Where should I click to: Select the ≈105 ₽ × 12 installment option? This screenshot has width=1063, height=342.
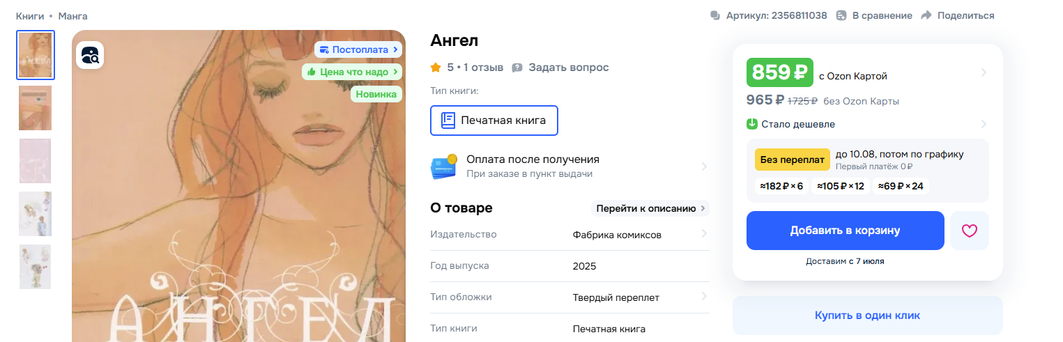click(841, 186)
